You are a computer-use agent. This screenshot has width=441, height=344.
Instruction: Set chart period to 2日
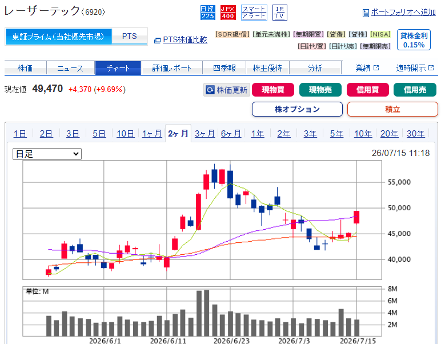pos(46,134)
